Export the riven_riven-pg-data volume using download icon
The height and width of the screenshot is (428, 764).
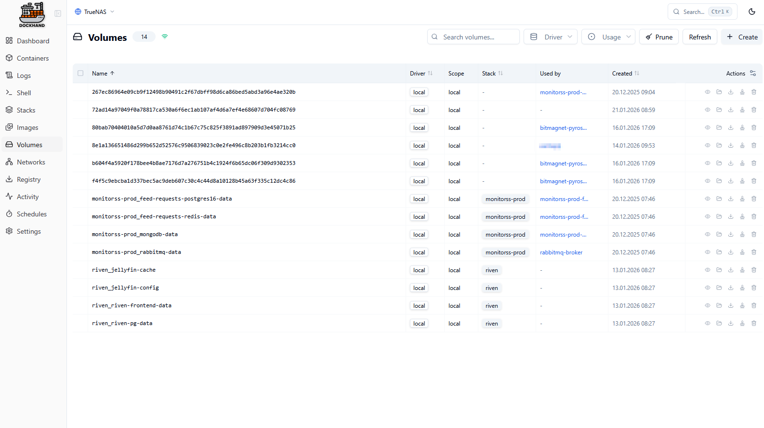[x=731, y=323]
